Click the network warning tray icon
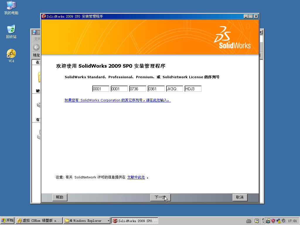Viewport: 300px width, 225px height. click(x=278, y=221)
